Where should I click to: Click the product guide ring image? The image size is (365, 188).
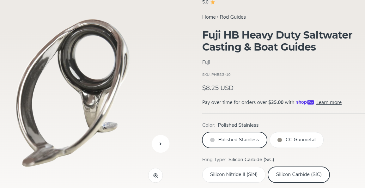pos(73,93)
